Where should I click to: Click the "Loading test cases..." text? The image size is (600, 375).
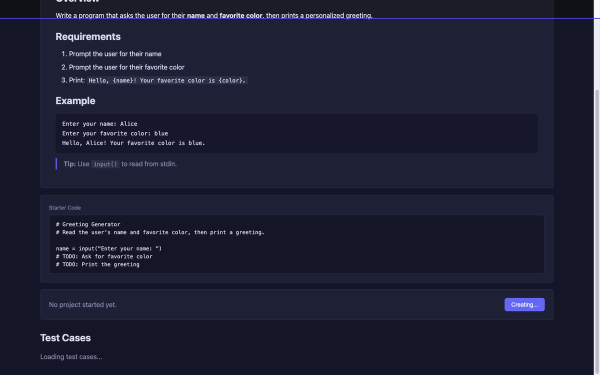tap(71, 356)
